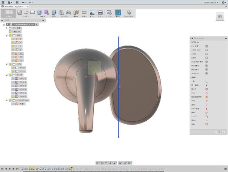Open the data panel grid icon

(3, 2)
